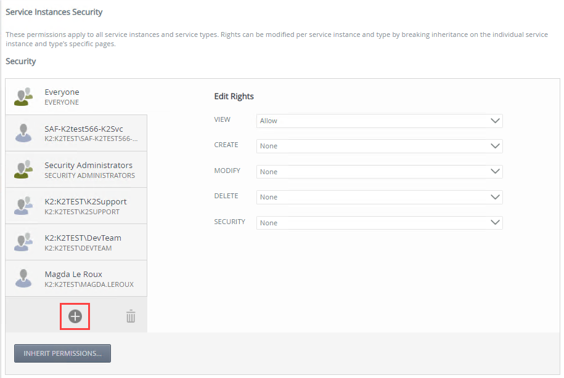
Task: Select the Security Administrators list entry
Action: click(x=88, y=166)
